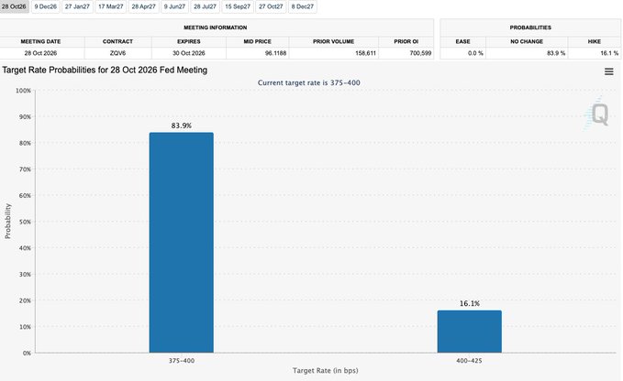The height and width of the screenshot is (381, 623).
Task: Click the 375-400 probability bar
Action: (x=181, y=242)
